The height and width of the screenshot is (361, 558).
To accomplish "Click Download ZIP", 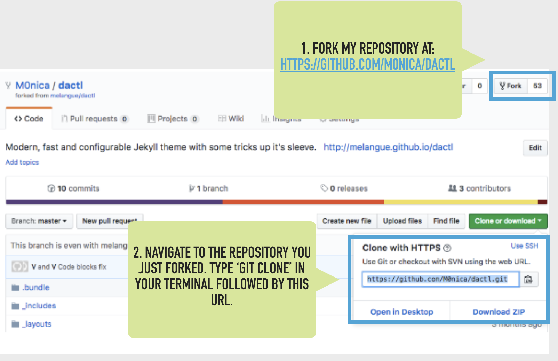I will [499, 312].
